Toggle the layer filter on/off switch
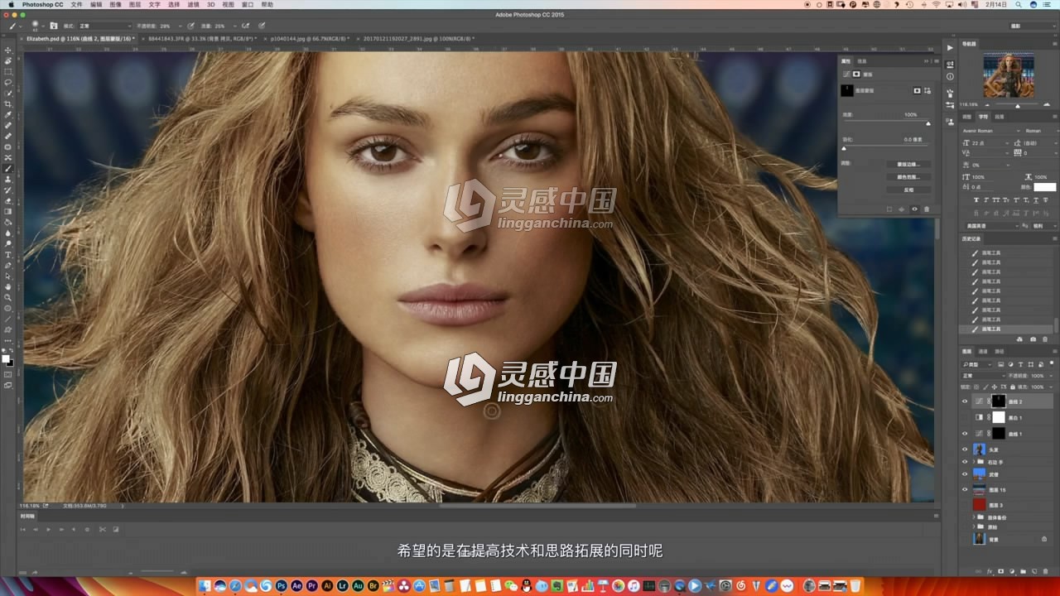Image resolution: width=1060 pixels, height=596 pixels. coord(1053,364)
